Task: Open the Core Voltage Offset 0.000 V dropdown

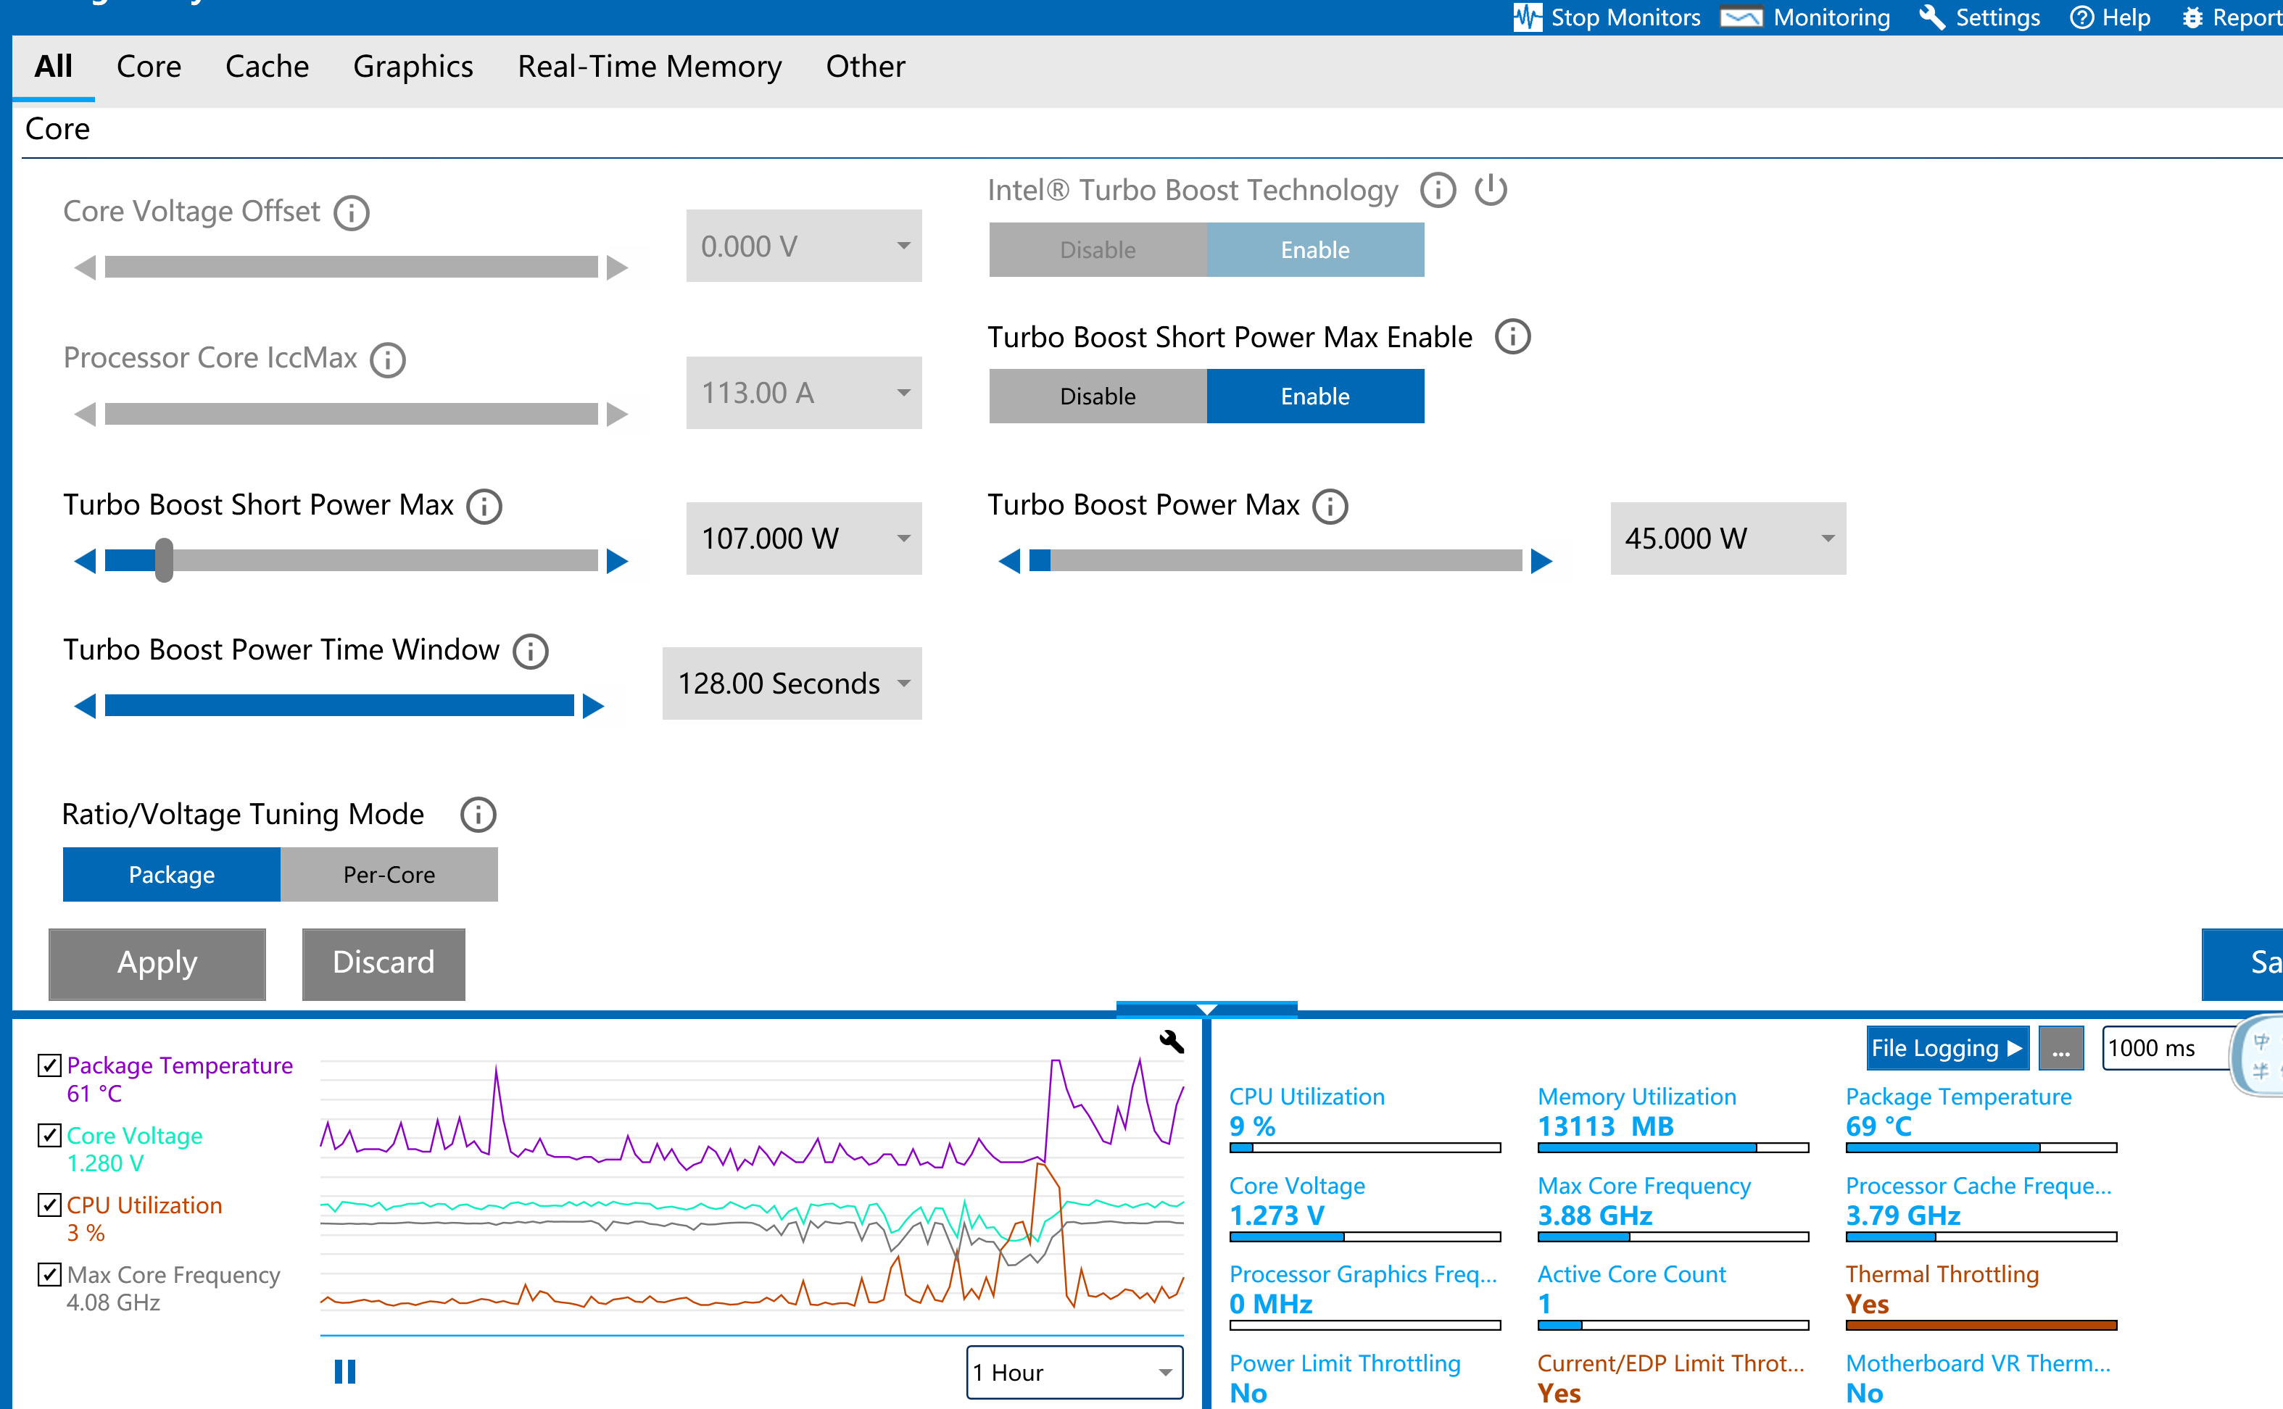Action: [x=803, y=246]
